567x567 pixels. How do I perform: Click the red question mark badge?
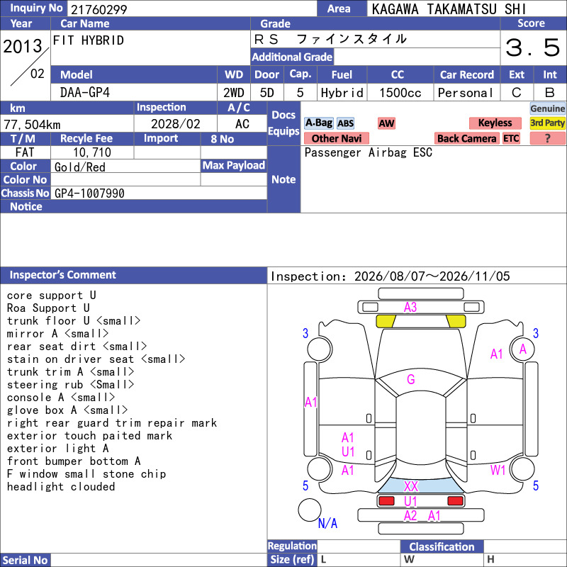(547, 138)
